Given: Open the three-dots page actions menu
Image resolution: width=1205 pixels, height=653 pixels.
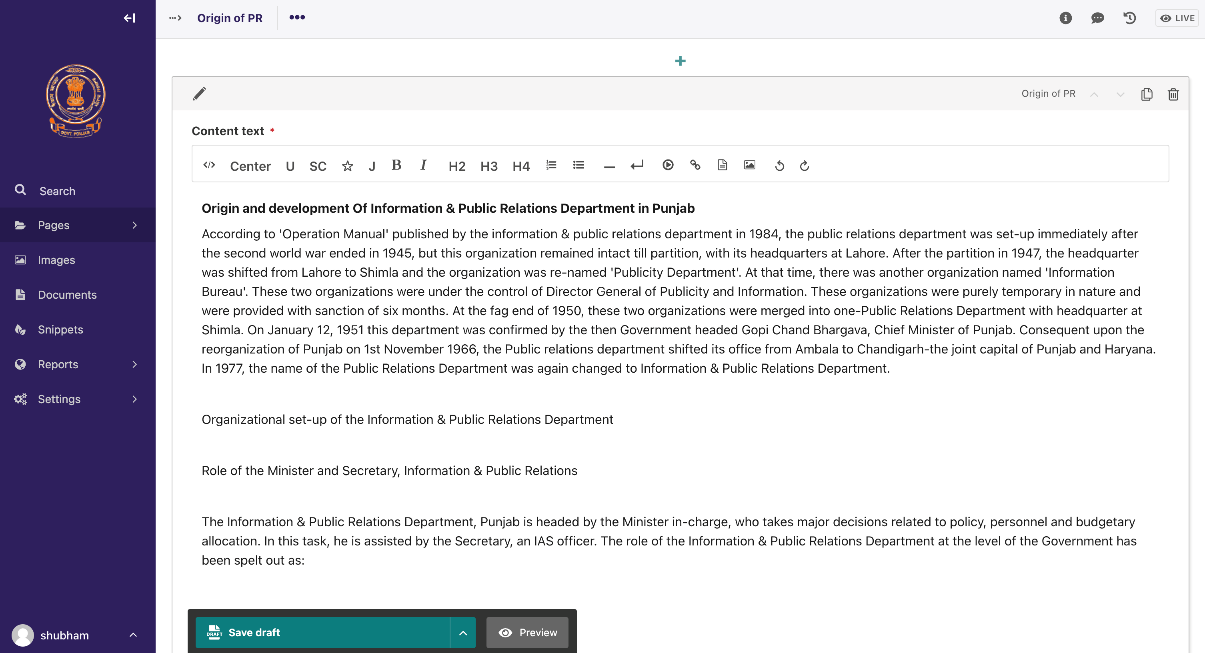Looking at the screenshot, I should click(x=297, y=18).
